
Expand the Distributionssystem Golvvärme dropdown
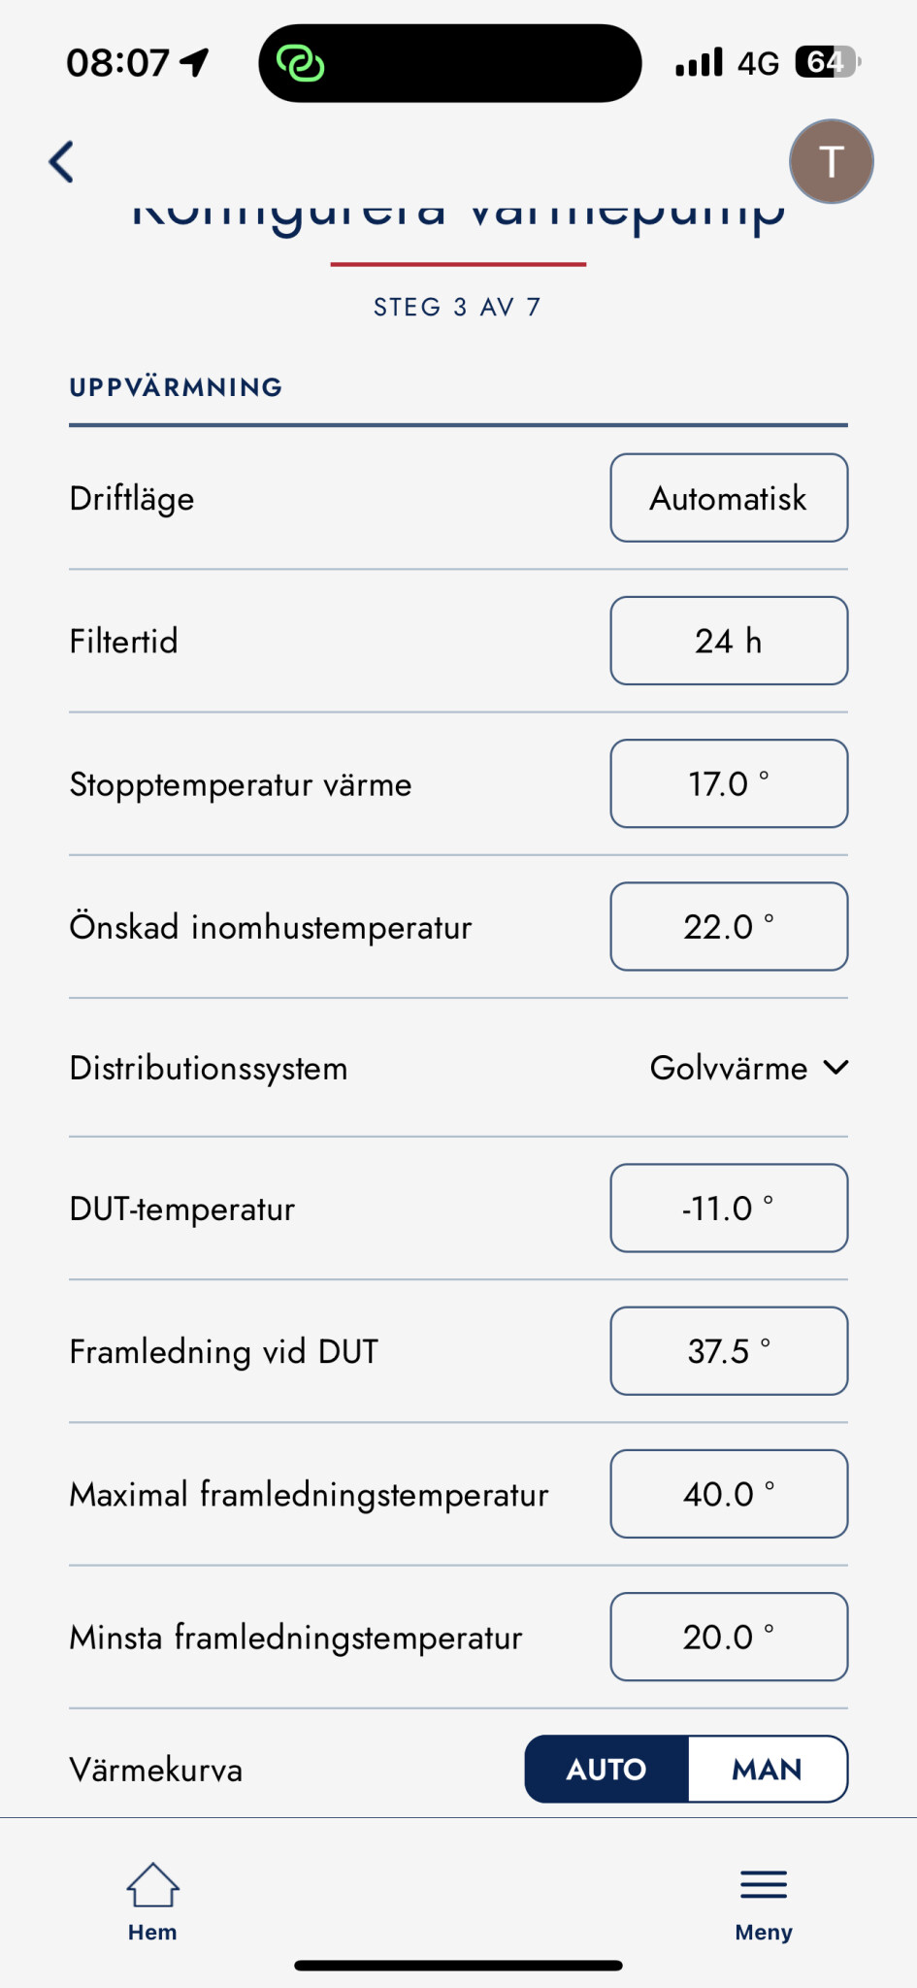(729, 1068)
